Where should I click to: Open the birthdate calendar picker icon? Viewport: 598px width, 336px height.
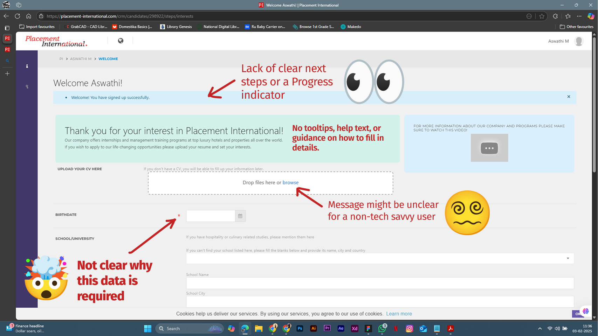[240, 216]
